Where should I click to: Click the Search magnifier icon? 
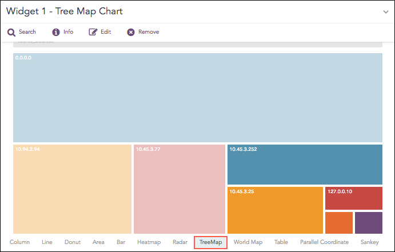tap(11, 32)
